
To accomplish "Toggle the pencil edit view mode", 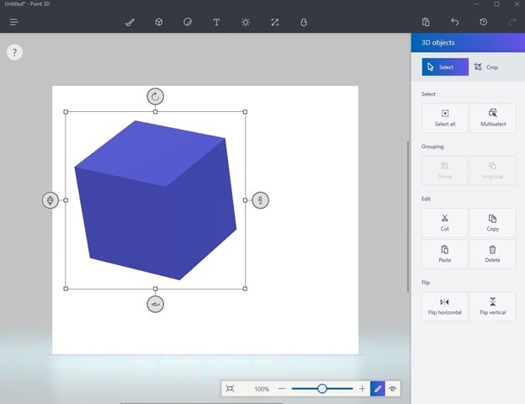I will pos(378,389).
